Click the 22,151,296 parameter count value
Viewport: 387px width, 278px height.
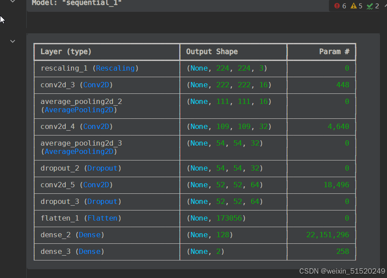327,235
